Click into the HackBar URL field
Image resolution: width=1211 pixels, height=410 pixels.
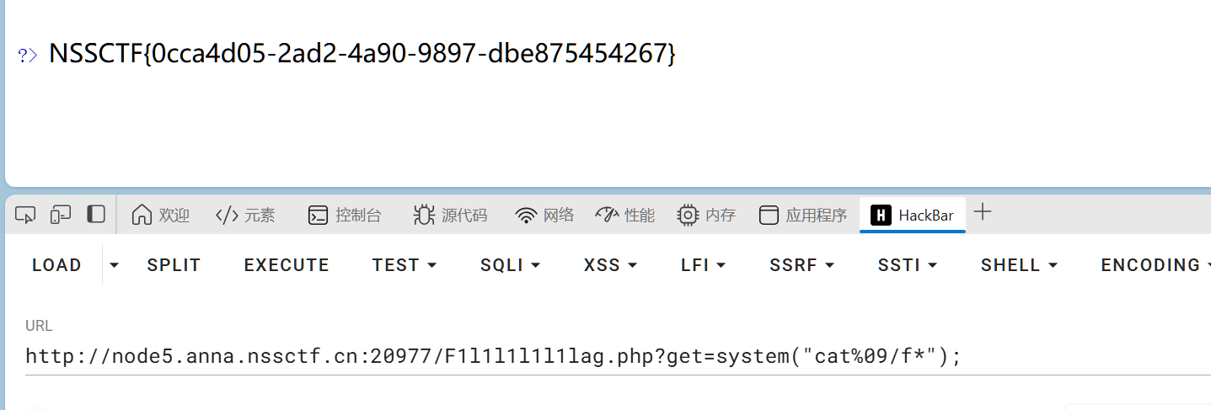click(590, 356)
